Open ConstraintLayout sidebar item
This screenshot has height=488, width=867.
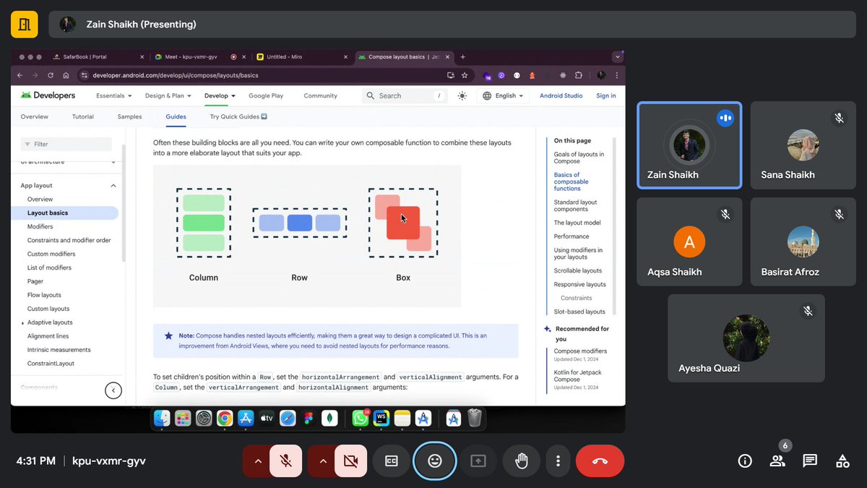pos(51,364)
